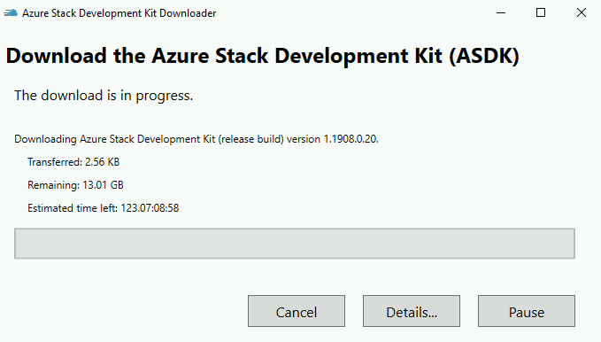Click the 'Estimated time left' label
The width and height of the screenshot is (601, 342).
pos(72,208)
